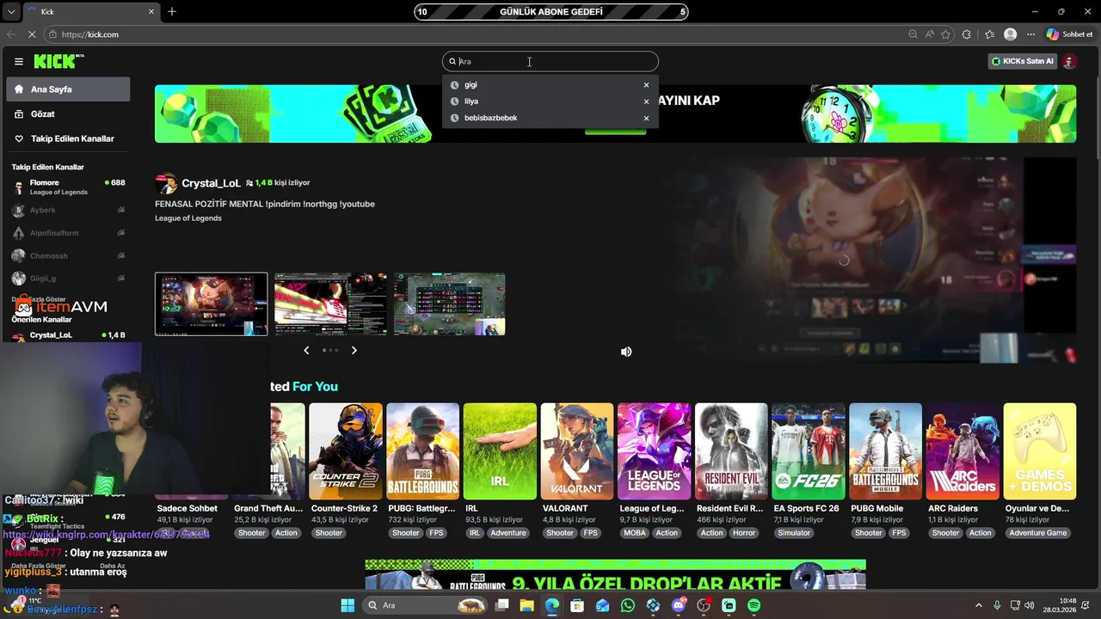Click the KICK logo
Viewport: 1101px width, 619px height.
(x=57, y=61)
